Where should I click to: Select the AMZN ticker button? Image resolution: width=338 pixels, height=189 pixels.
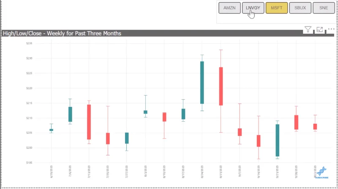(229, 8)
